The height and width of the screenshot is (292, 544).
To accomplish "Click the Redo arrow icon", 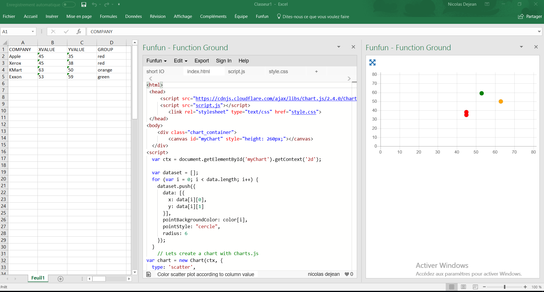I will [107, 4].
